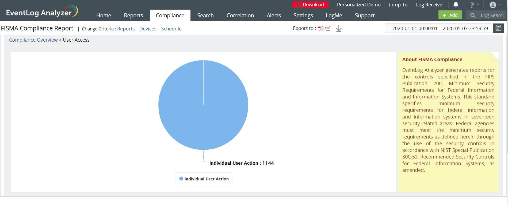Viewport: 508px width, 206px height.
Task: Click the Log Search magnifier icon
Action: coord(473,15)
